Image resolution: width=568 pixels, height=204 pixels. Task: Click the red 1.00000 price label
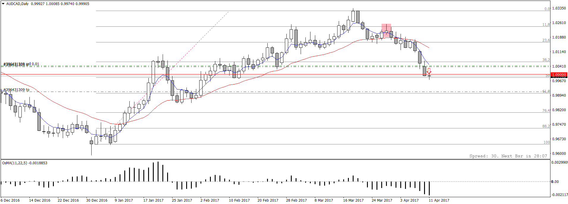click(559, 75)
